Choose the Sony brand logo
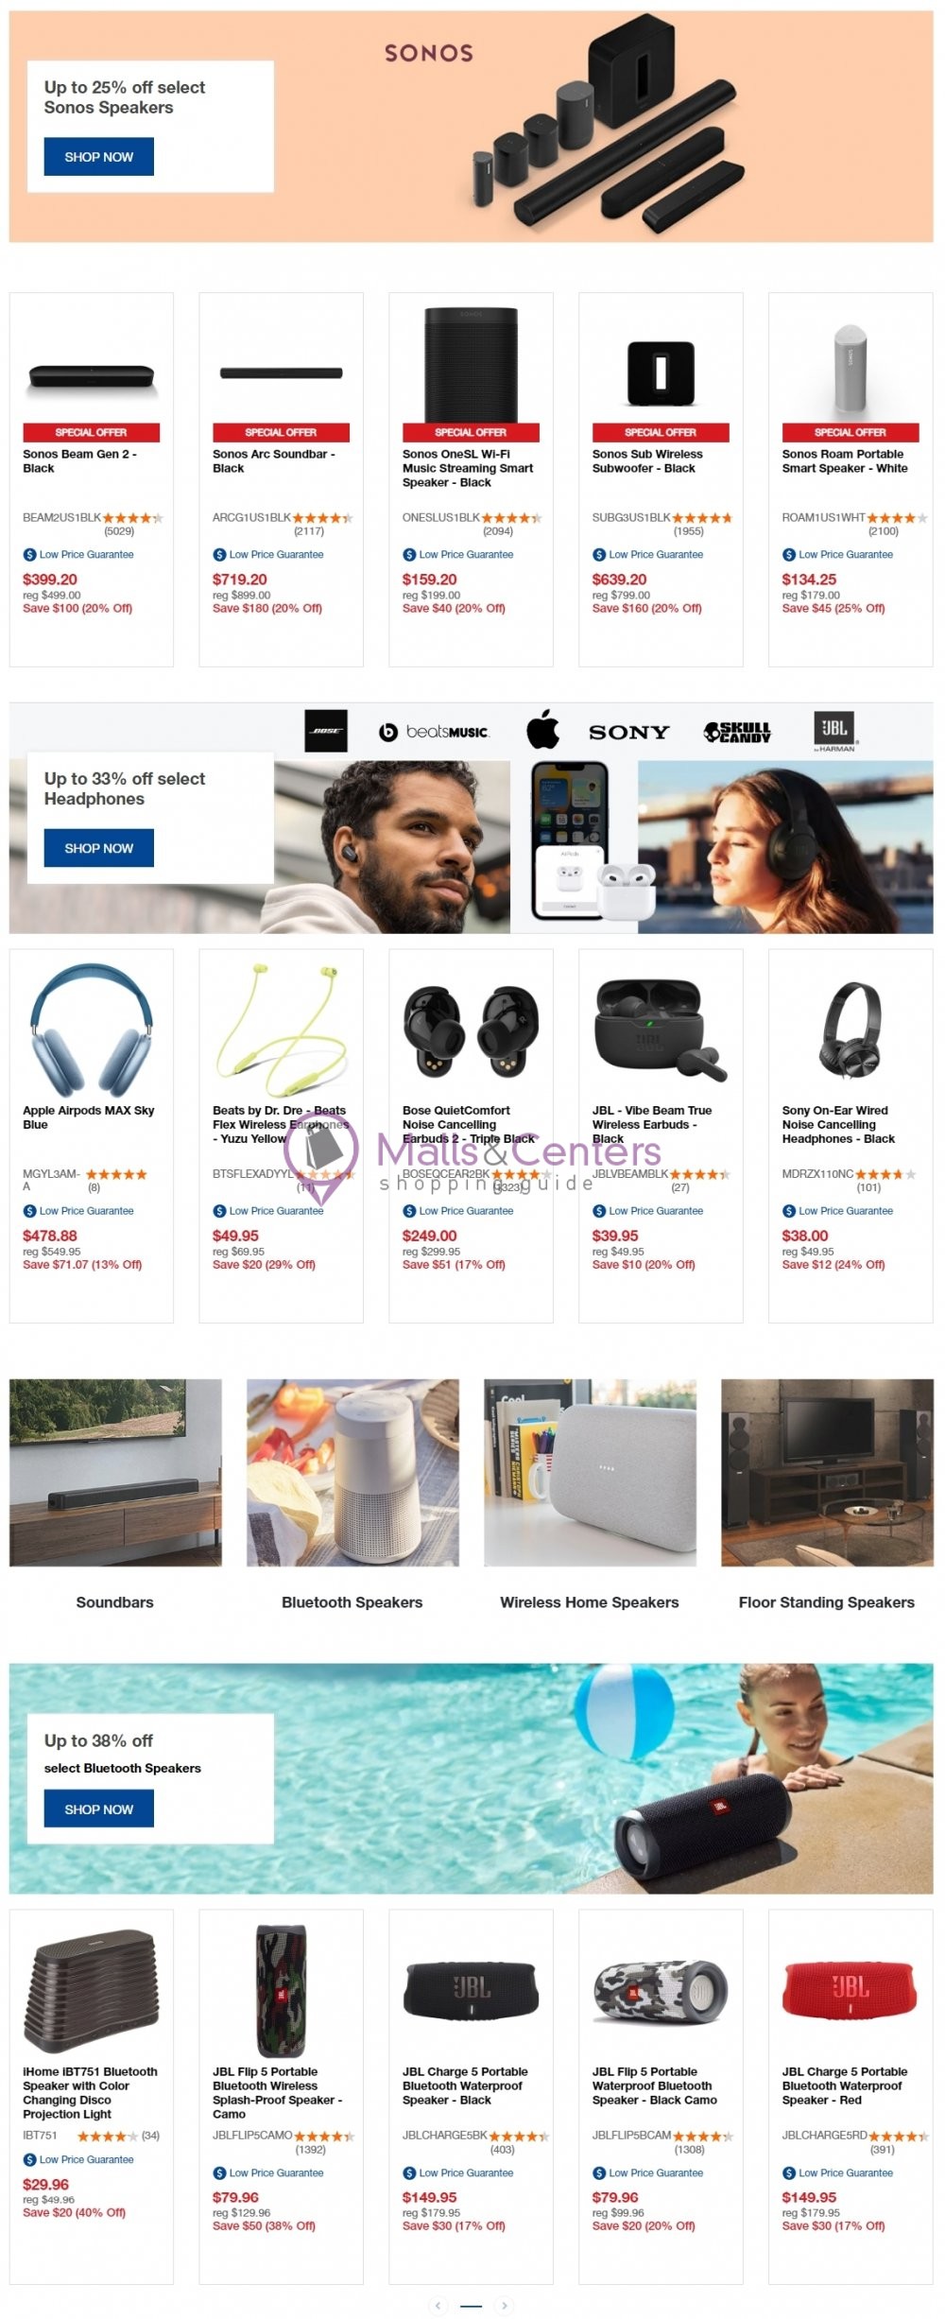The width and height of the screenshot is (945, 2319). [628, 732]
